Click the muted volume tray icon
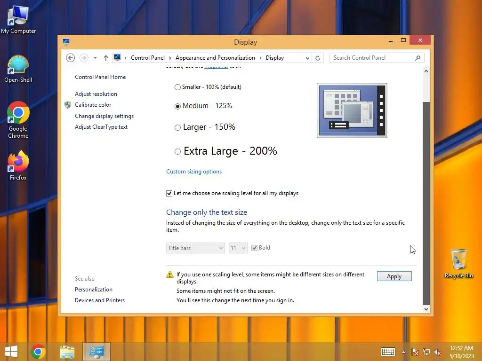This screenshot has width=482, height=361. 437,352
